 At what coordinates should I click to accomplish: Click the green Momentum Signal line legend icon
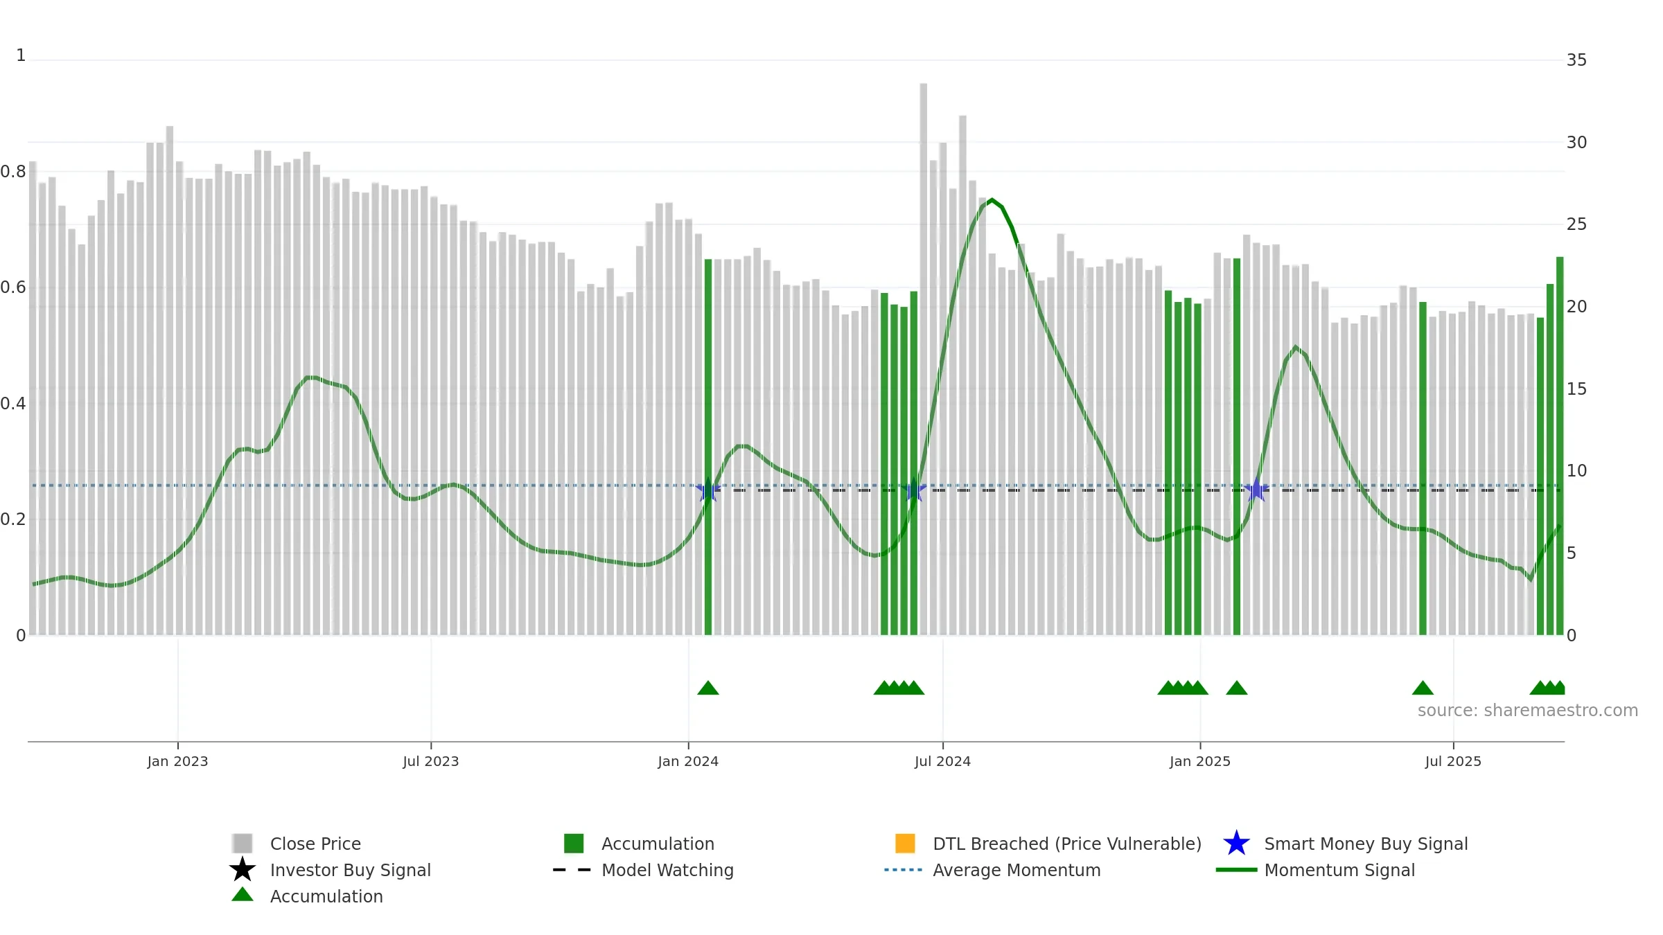coord(1236,870)
